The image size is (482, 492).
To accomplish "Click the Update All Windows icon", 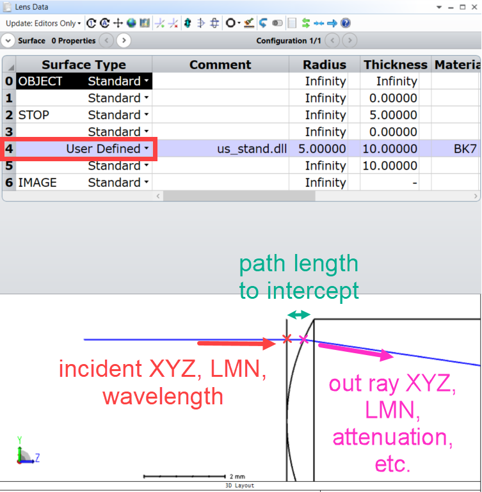I will tap(104, 23).
